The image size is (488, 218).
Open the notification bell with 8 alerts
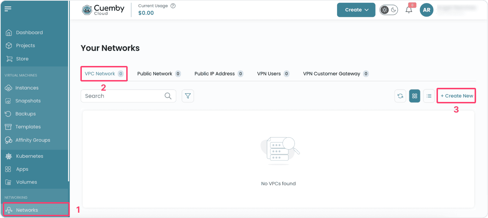409,10
